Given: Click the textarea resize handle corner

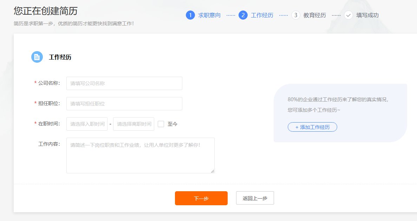Looking at the screenshot, I should pos(213,171).
